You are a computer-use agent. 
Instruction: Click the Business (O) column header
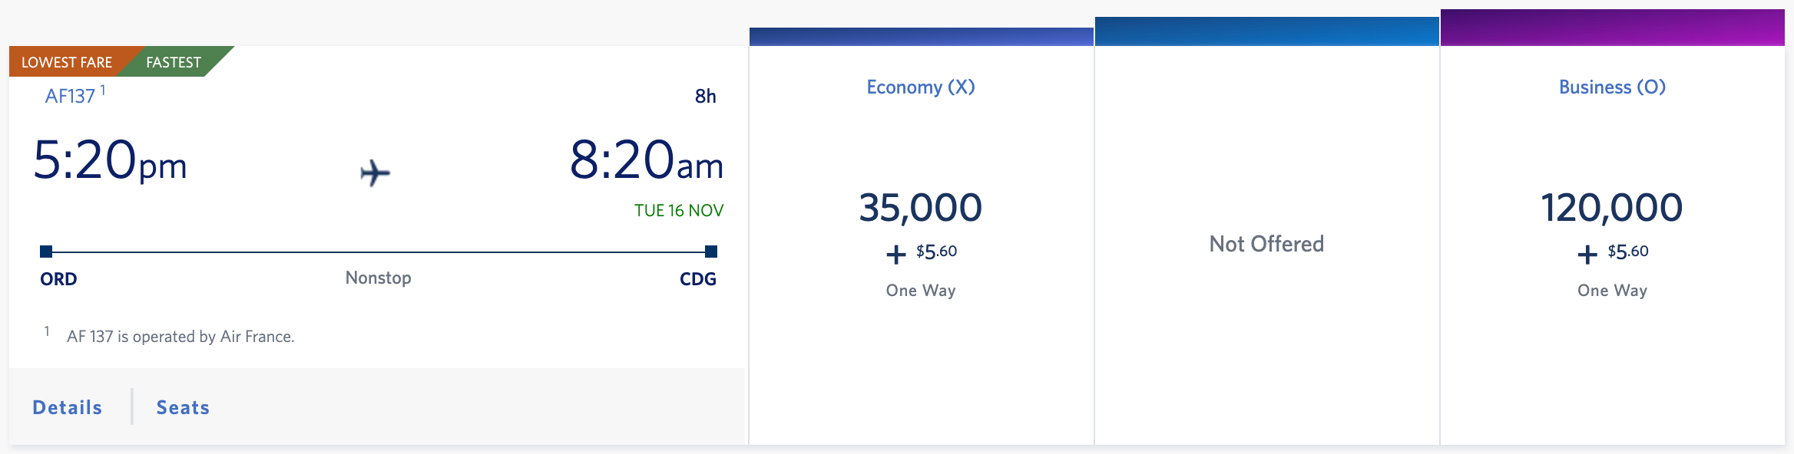pyautogui.click(x=1611, y=87)
